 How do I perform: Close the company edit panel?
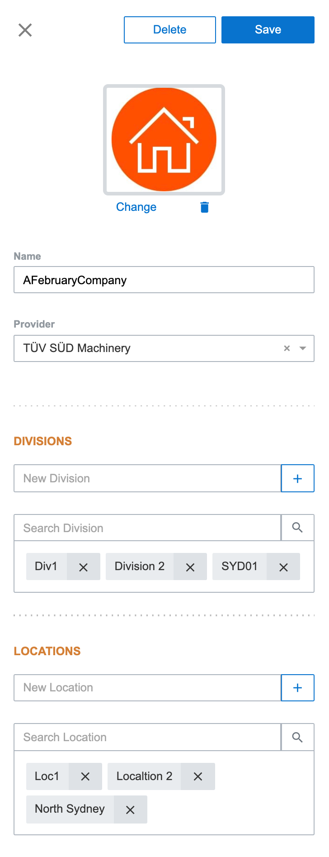click(x=25, y=30)
